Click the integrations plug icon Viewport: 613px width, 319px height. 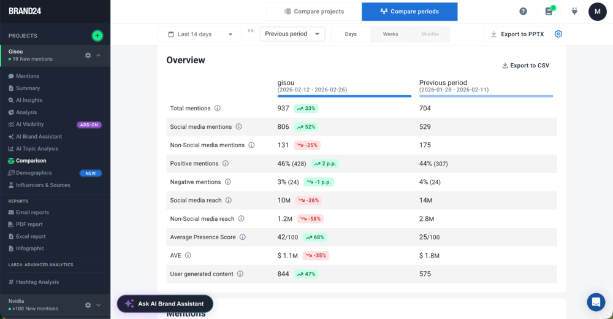(x=574, y=11)
